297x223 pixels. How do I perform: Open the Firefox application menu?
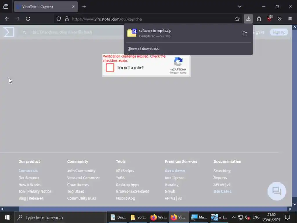point(290,19)
